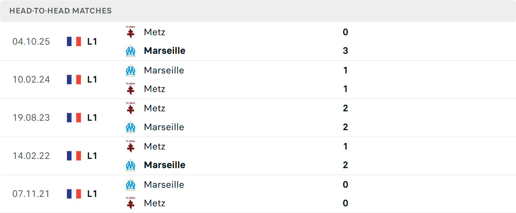Open the L1 league label in the top row
Image resolution: width=516 pixels, height=213 pixels.
[92, 41]
